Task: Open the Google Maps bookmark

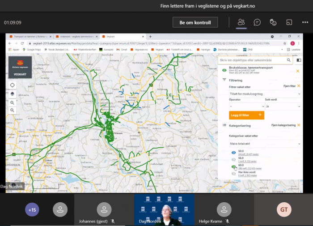Action: tap(32, 50)
